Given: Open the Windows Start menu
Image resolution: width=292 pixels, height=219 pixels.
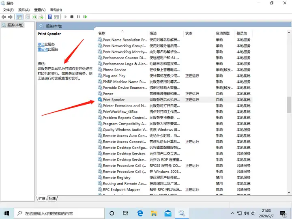Looking at the screenshot, I should [7, 213].
